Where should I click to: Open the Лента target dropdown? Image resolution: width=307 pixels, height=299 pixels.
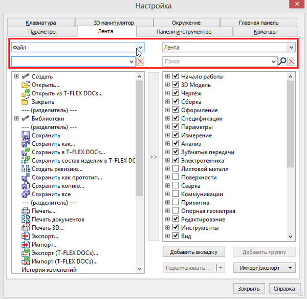tap(291, 47)
